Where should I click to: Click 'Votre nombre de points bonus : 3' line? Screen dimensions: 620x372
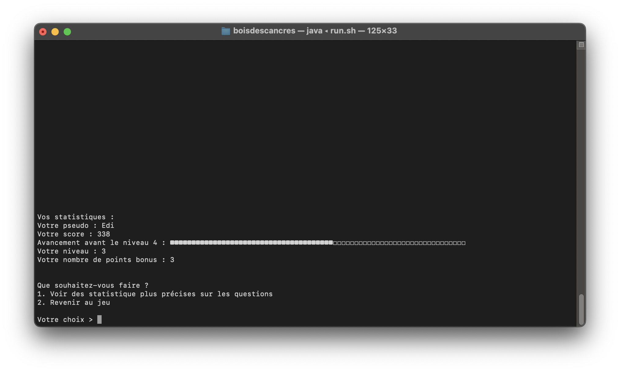click(x=106, y=260)
